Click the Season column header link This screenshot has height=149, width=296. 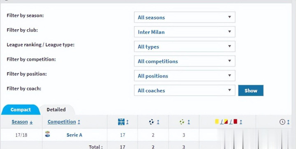pos(20,122)
